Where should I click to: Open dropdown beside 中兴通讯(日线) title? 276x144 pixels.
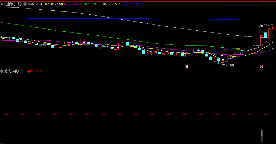click(x=25, y=4)
